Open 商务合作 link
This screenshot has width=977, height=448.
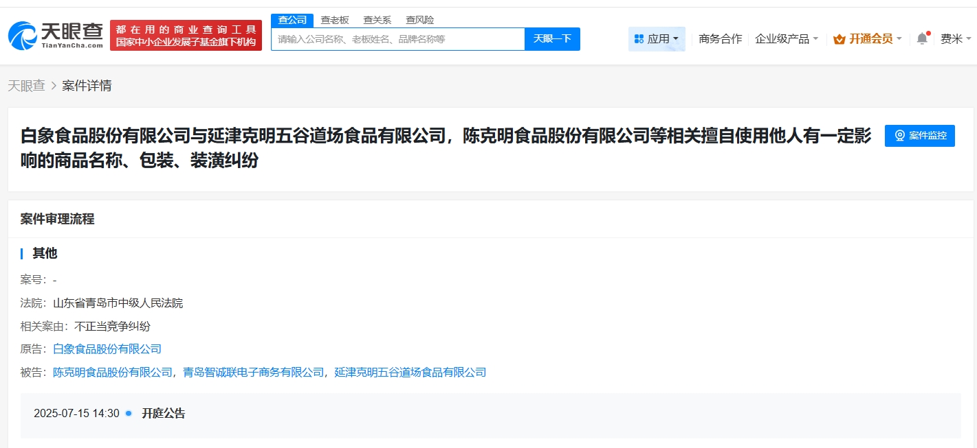point(720,39)
